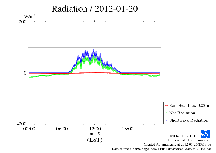216x153 pixels.
Task: Click the TERC logo icon
Action: coord(206,134)
